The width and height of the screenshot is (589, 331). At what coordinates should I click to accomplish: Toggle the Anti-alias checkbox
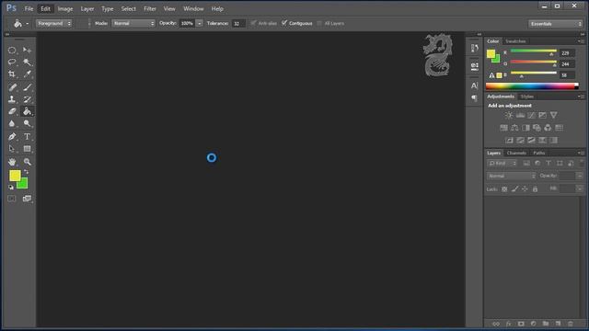click(254, 23)
